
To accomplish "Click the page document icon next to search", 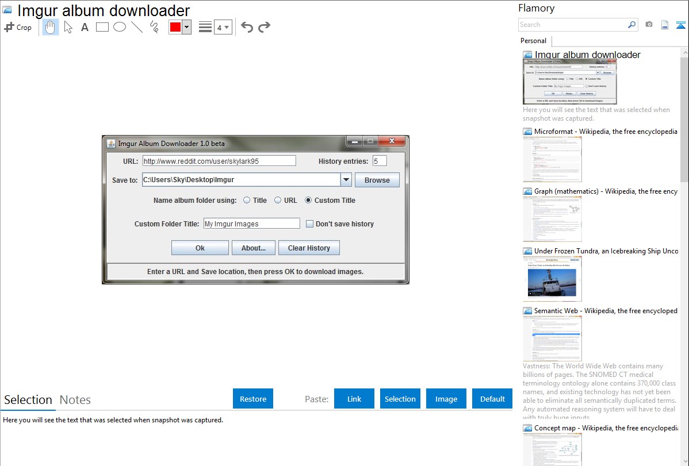I will [665, 25].
